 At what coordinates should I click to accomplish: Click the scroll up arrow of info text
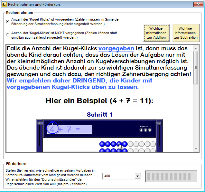pyautogui.click(x=196, y=48)
